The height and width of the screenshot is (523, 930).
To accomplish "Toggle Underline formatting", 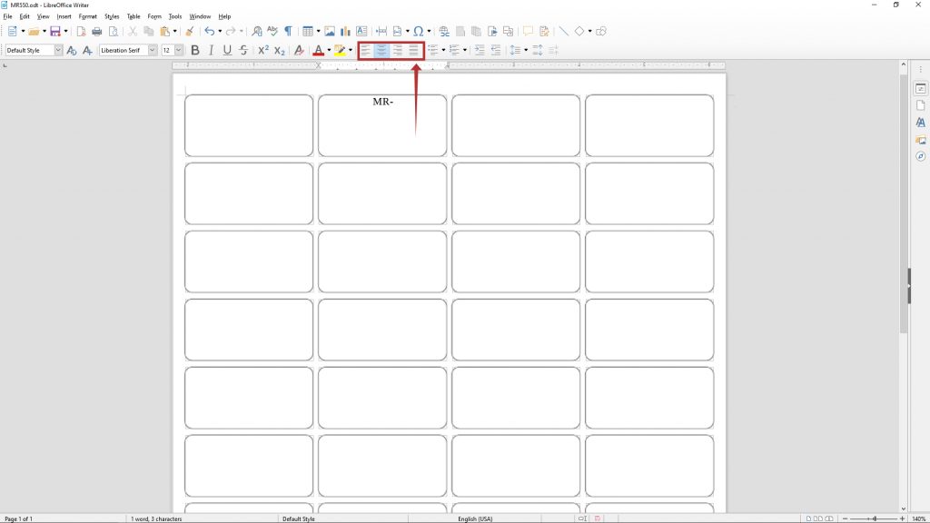I will 227,51.
